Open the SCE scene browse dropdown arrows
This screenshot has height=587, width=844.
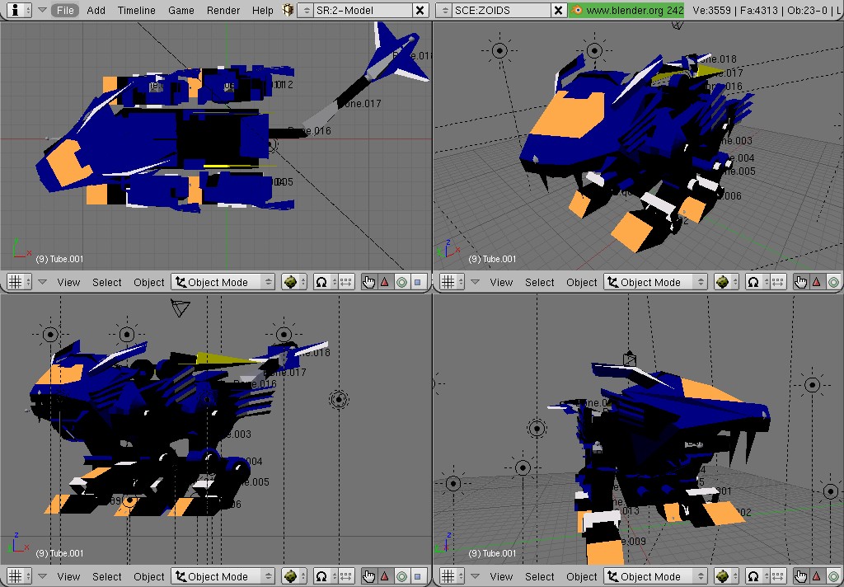point(444,10)
